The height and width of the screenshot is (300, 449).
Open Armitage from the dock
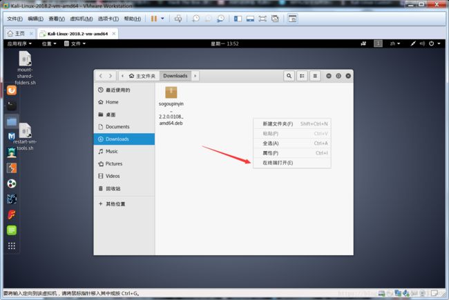click(12, 152)
